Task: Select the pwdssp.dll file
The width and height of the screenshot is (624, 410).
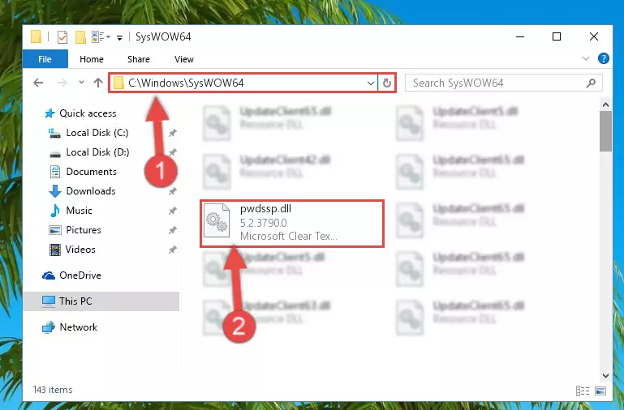Action: [292, 224]
